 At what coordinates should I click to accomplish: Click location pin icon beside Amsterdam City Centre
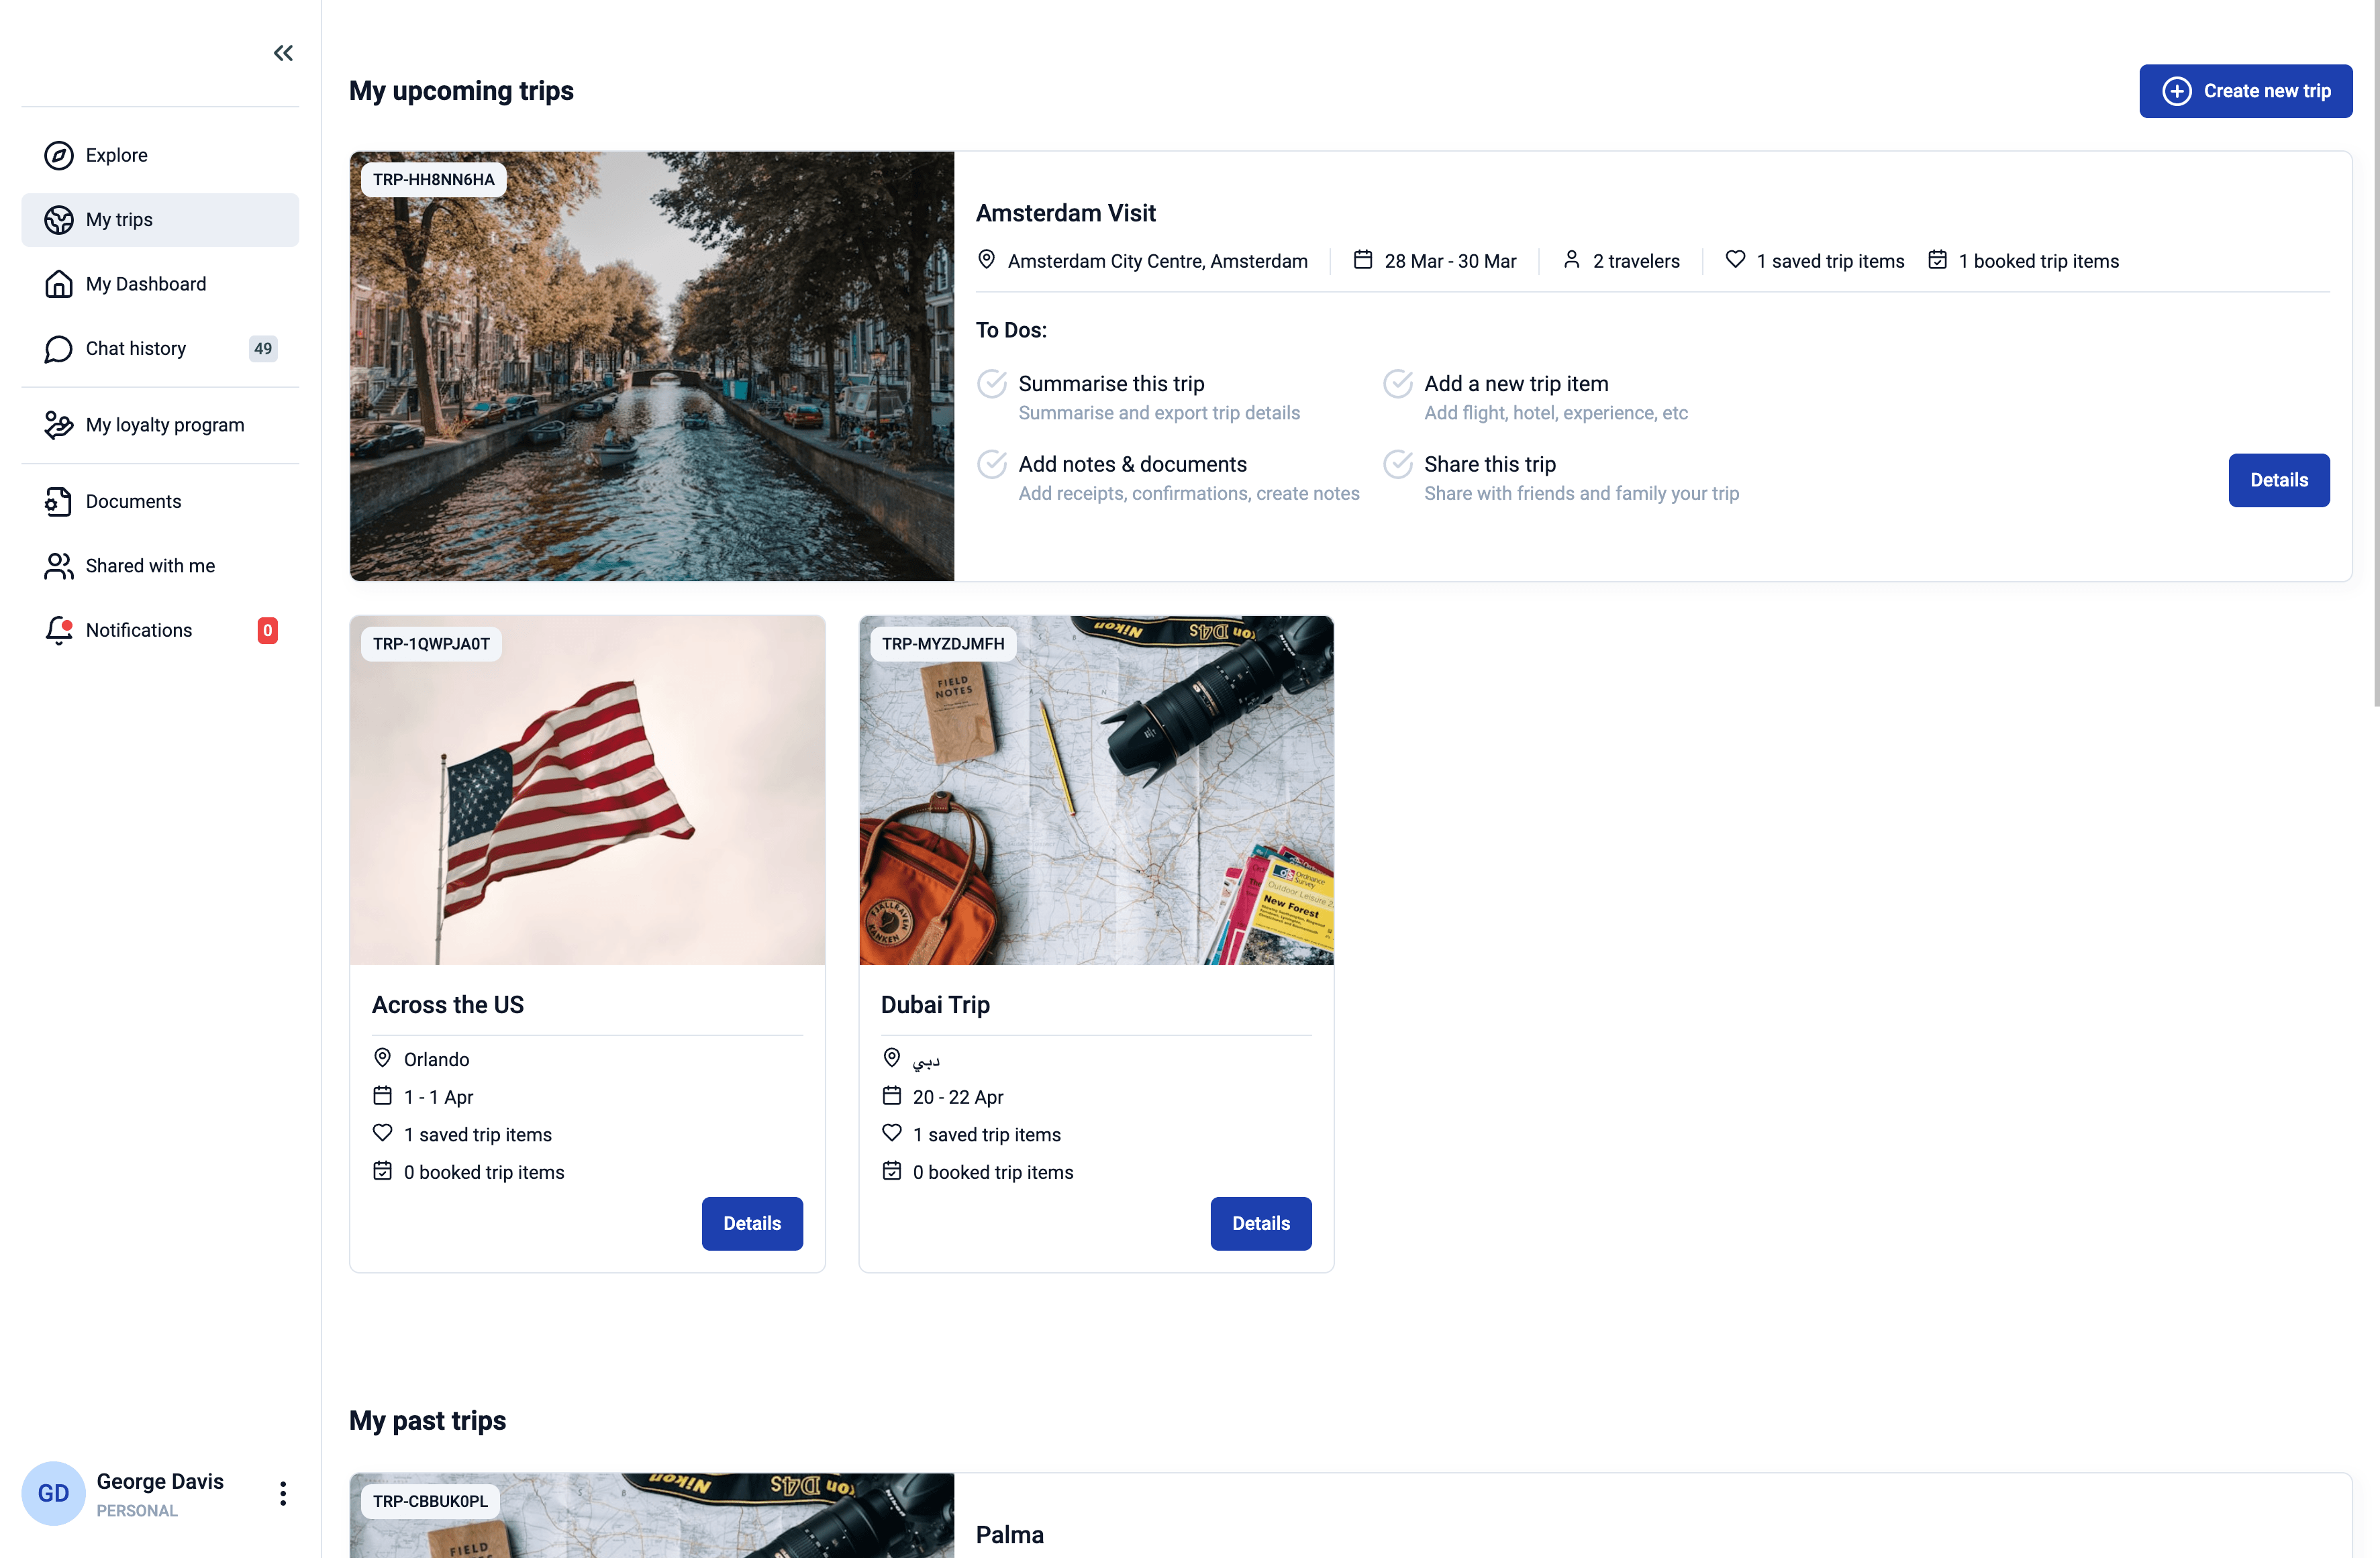986,260
